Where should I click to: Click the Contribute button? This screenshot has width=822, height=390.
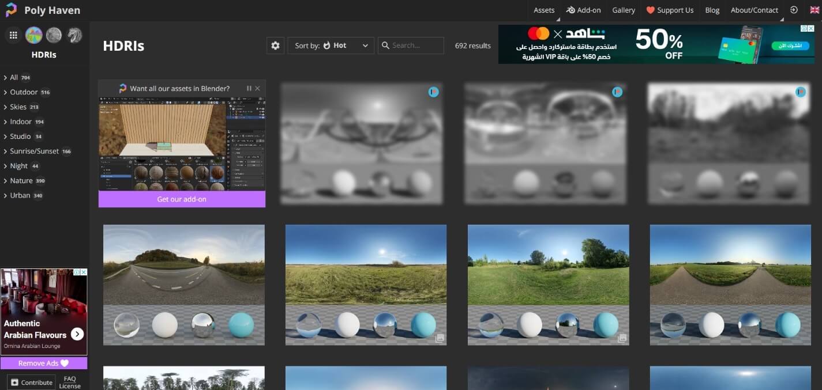coord(32,383)
